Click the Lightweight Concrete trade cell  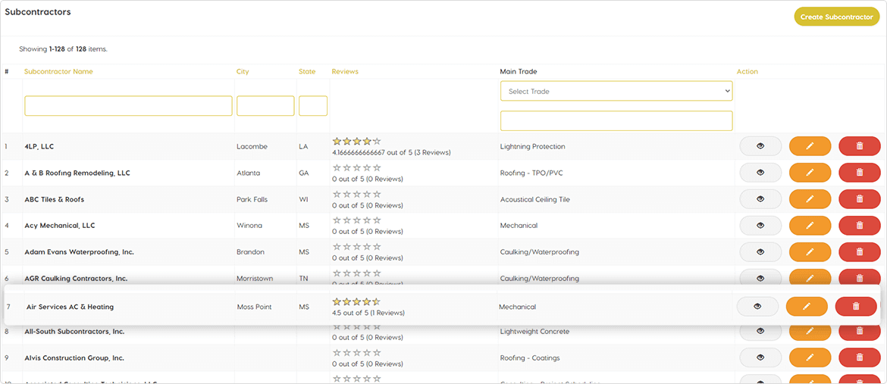coord(534,332)
